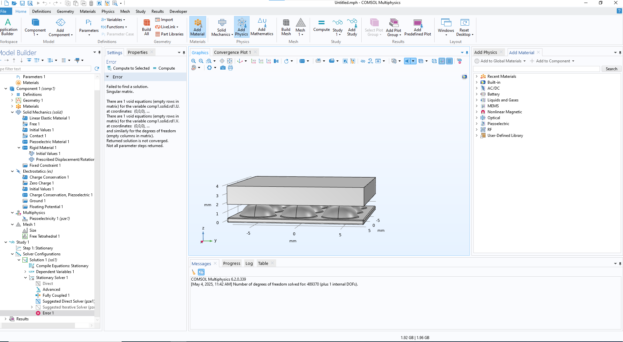The width and height of the screenshot is (623, 342).
Task: Toggle the grid display in Graphics
Action: 449,61
